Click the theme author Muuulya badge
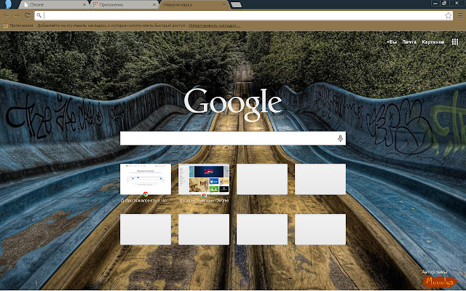This screenshot has height=291, width=466. pos(441,282)
